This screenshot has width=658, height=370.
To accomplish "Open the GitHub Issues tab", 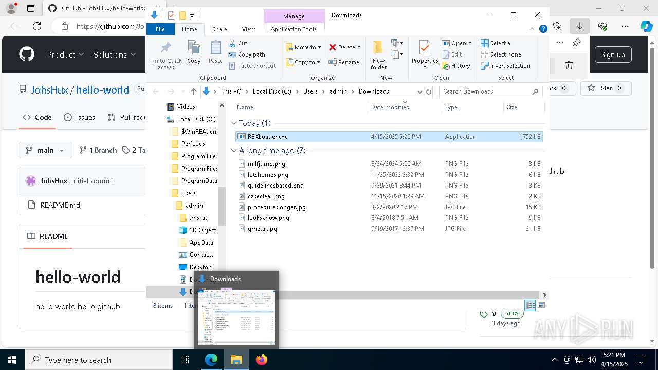I will click(79, 117).
